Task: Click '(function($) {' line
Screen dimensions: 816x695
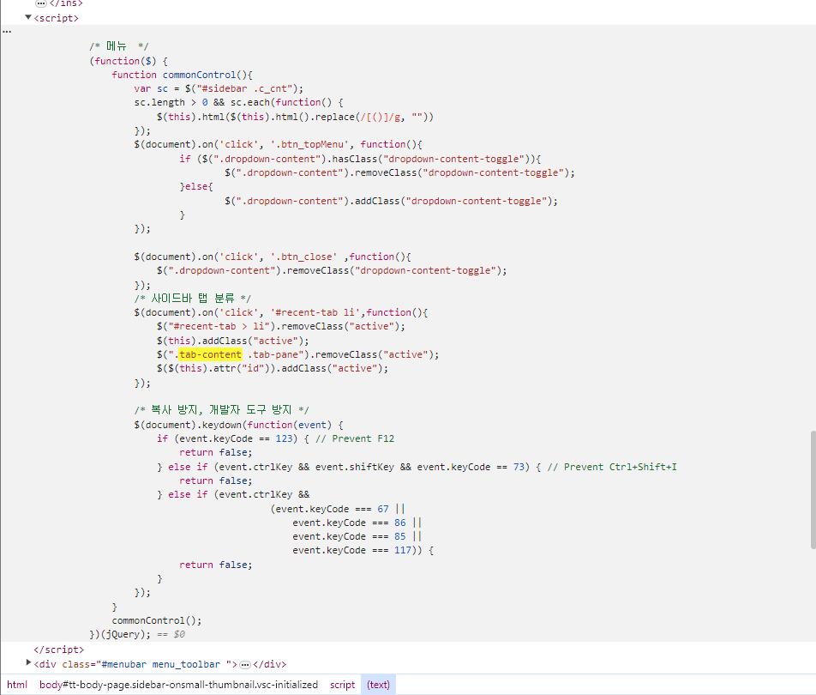Action: 129,61
